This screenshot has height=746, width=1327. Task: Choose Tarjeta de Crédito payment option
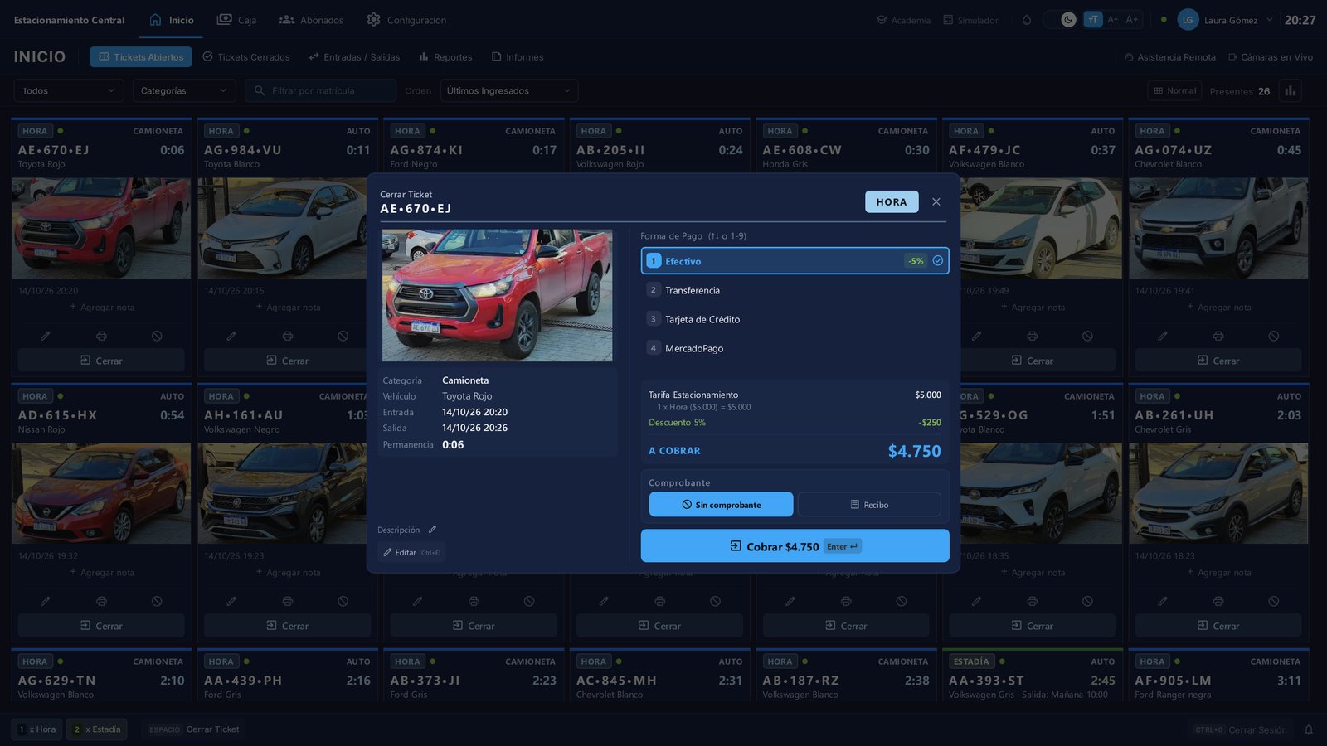(x=795, y=319)
